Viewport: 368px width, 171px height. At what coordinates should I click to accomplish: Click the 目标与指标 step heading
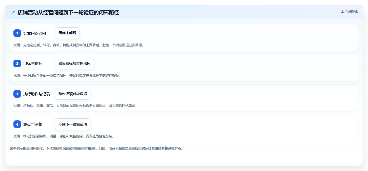pyautogui.click(x=33, y=63)
